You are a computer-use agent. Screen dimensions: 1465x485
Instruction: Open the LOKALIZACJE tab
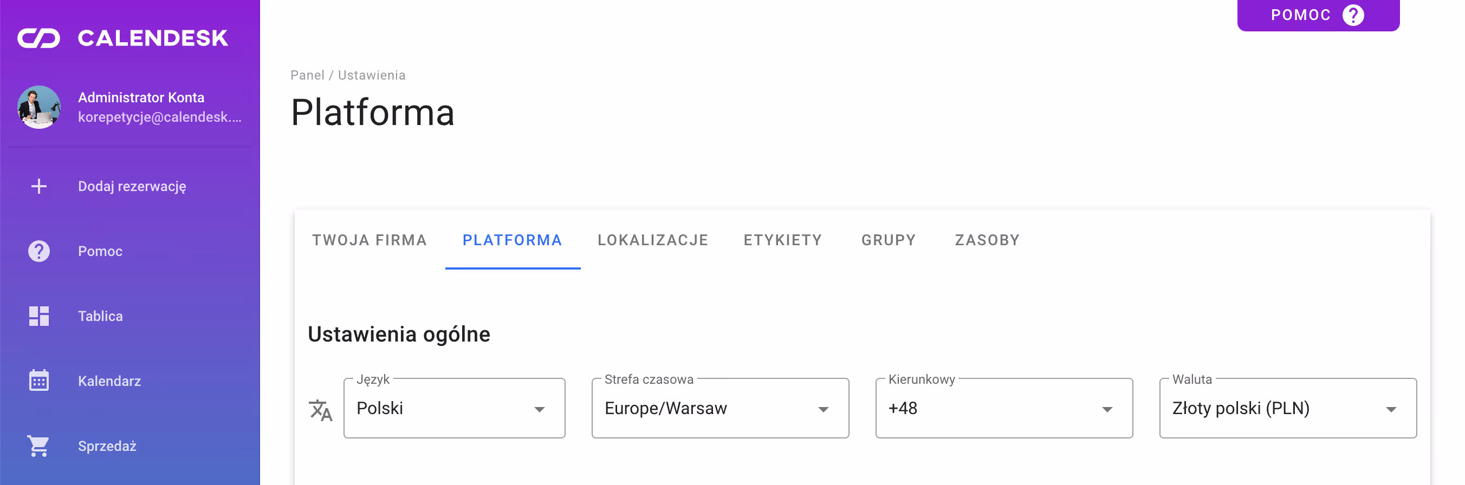[653, 240]
